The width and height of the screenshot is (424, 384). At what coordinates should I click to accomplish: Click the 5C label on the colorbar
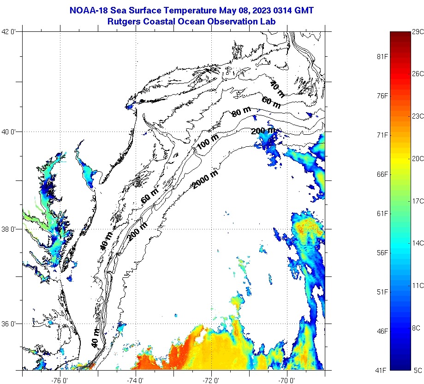pos(418,370)
